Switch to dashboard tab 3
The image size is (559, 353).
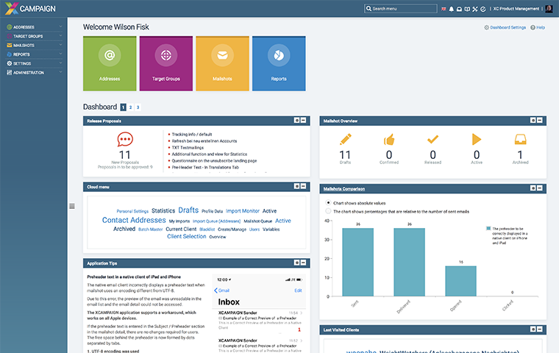coord(138,107)
